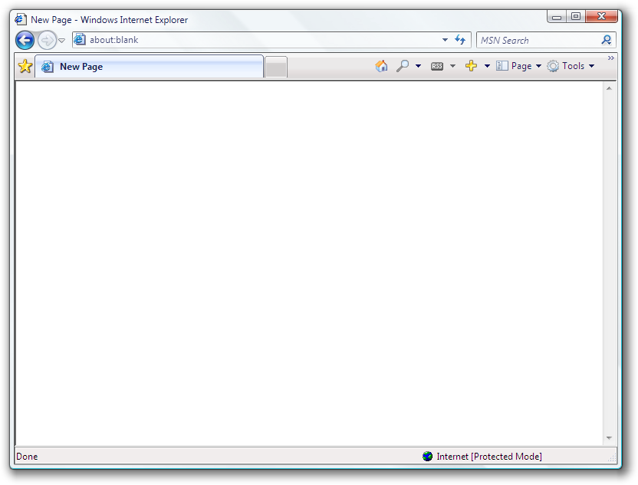Go to the home page using Home icon

tap(381, 66)
